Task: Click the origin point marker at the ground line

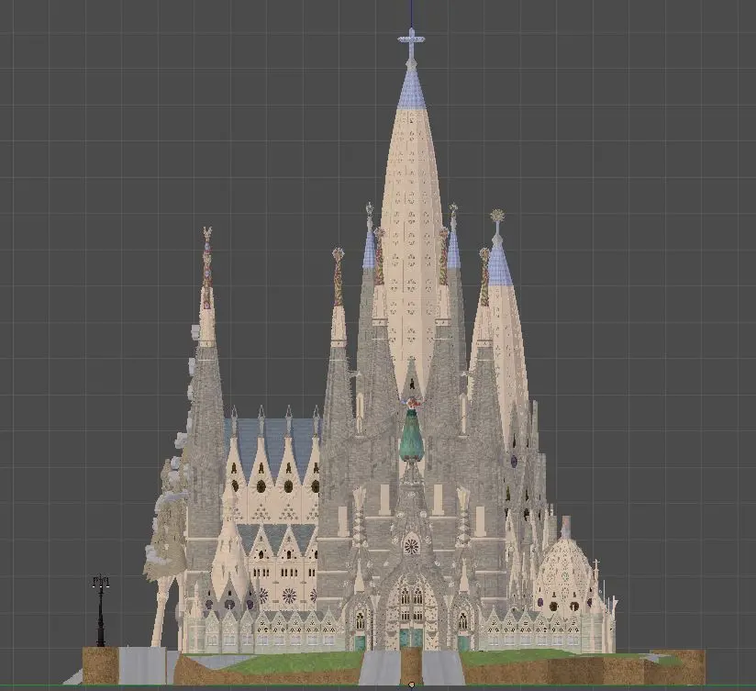Action: pyautogui.click(x=411, y=685)
